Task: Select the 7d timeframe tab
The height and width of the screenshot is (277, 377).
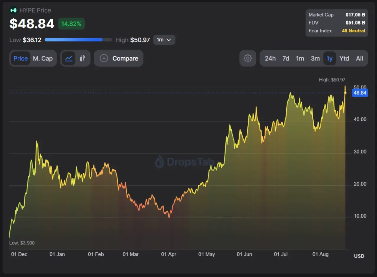Action: click(x=286, y=58)
